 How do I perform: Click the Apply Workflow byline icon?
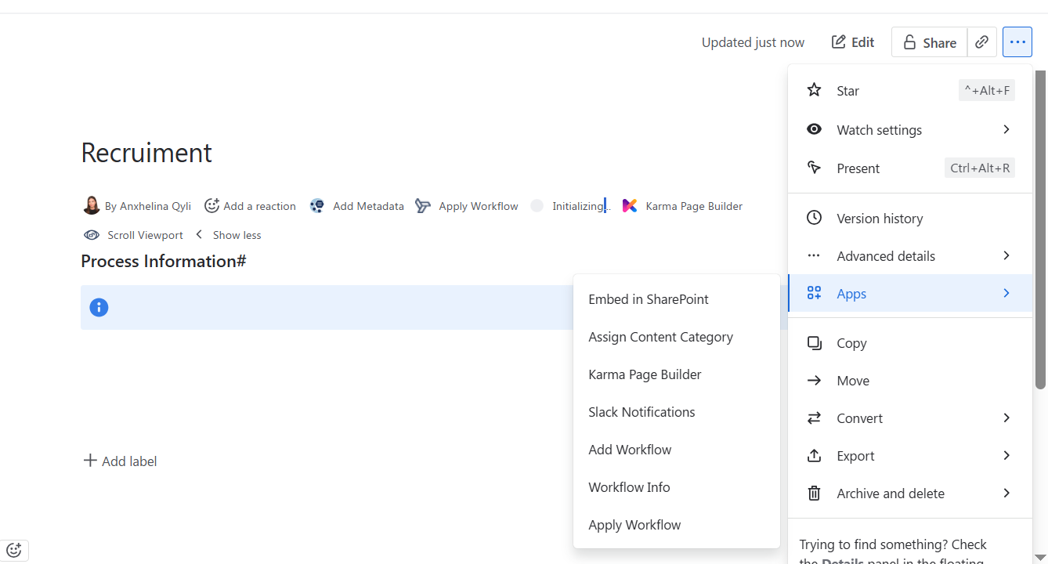click(423, 206)
